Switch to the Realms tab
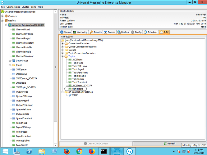Screen dimensions: 207x155 tap(123, 32)
